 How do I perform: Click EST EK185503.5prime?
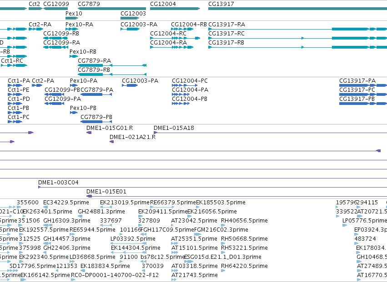point(221,203)
